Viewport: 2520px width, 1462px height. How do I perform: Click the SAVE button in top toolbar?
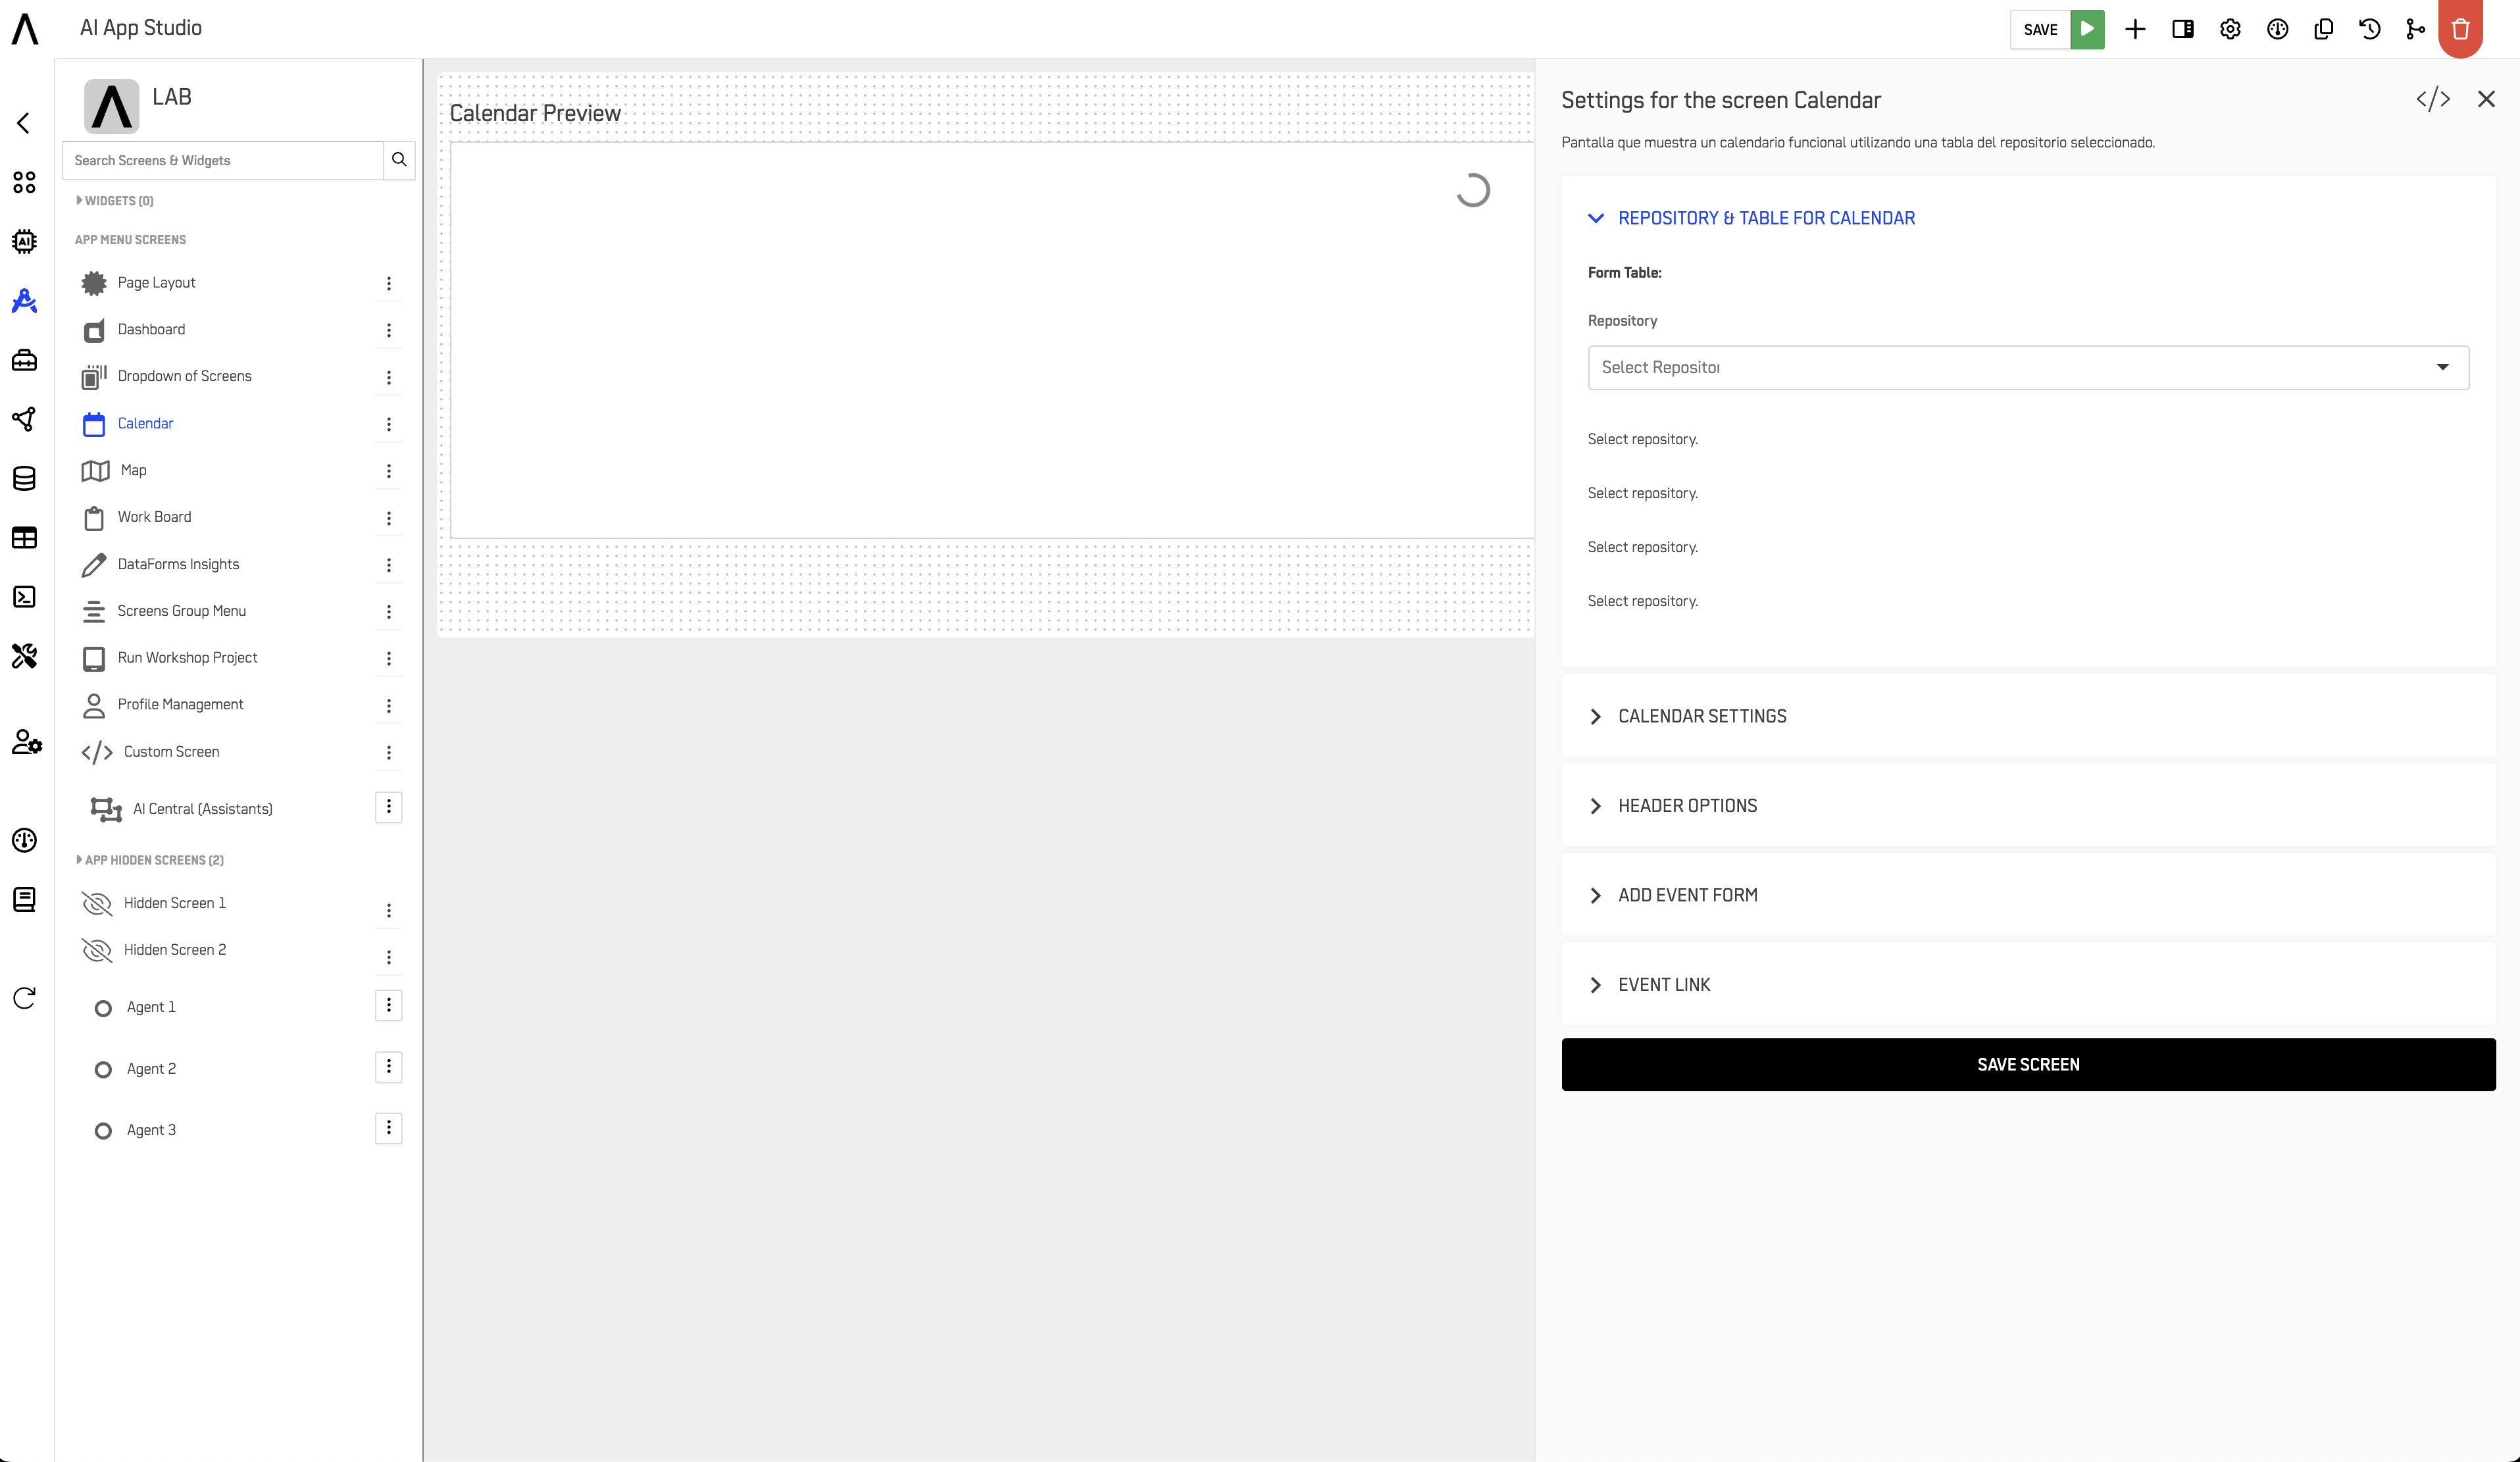click(x=2040, y=29)
